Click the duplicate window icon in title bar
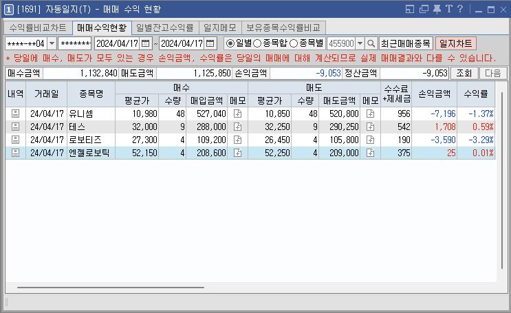 424,9
